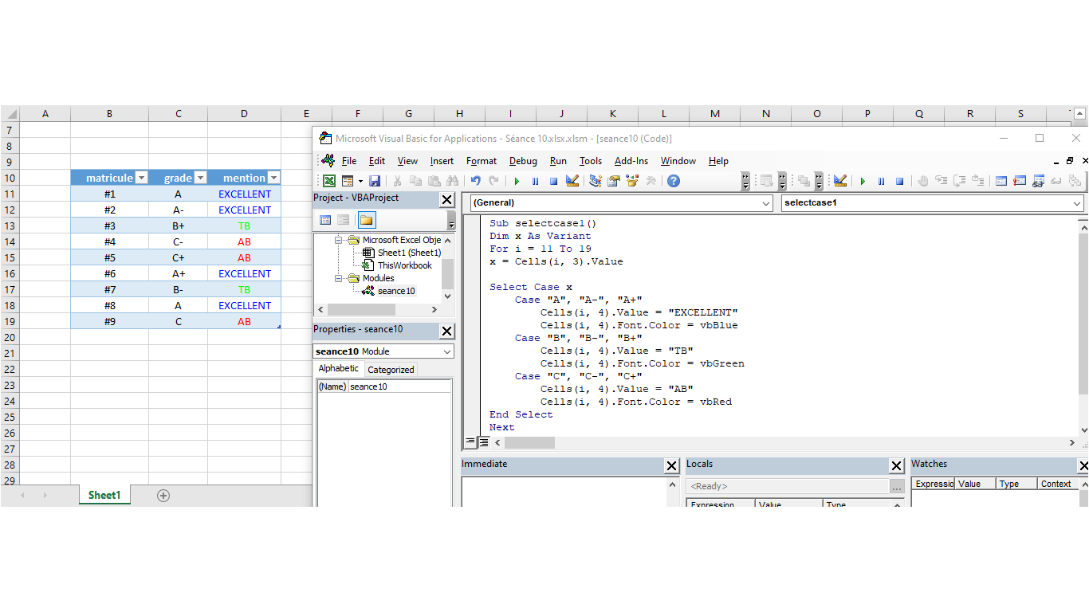Close the Properties - seance10 panel
1089x612 pixels.
446,331
